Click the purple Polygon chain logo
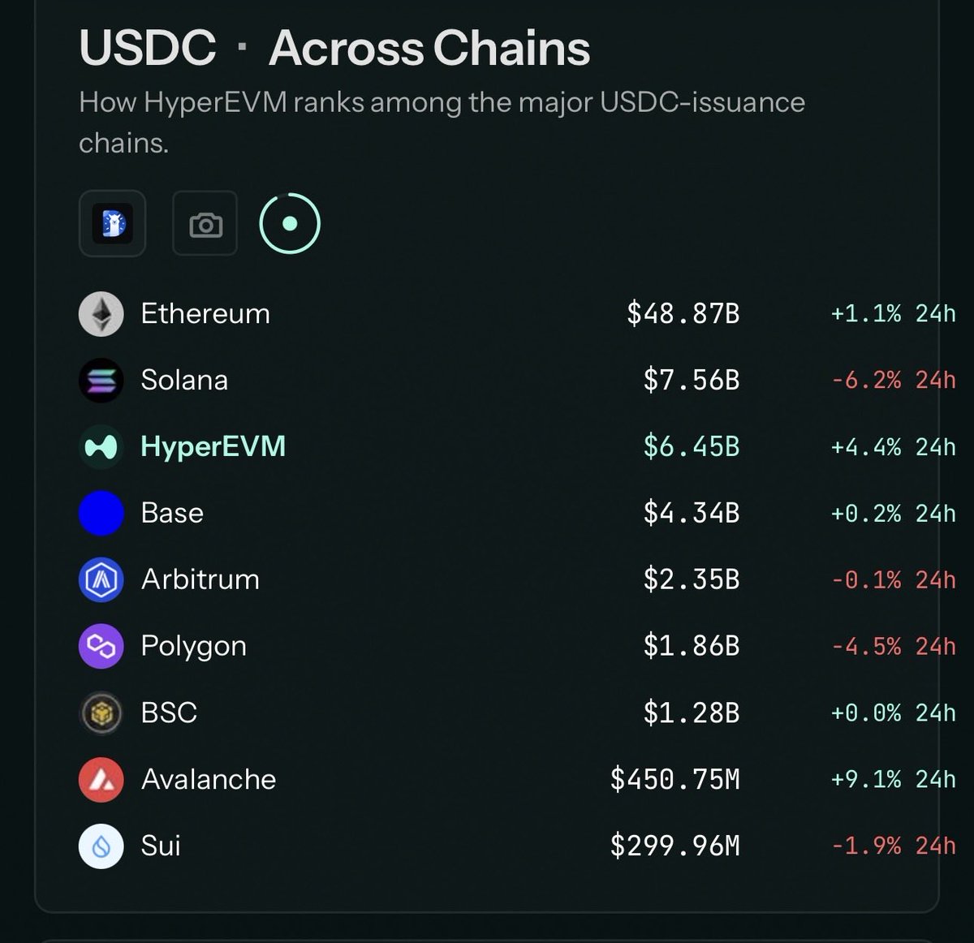974x943 pixels. pos(101,646)
